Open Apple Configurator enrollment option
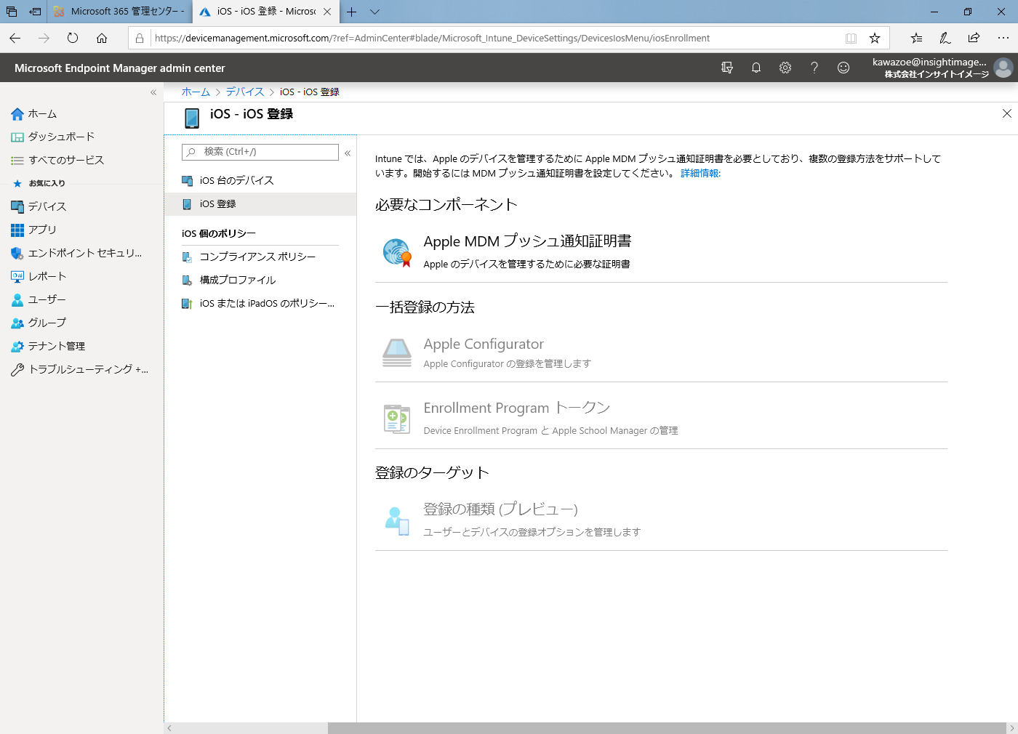 661,352
